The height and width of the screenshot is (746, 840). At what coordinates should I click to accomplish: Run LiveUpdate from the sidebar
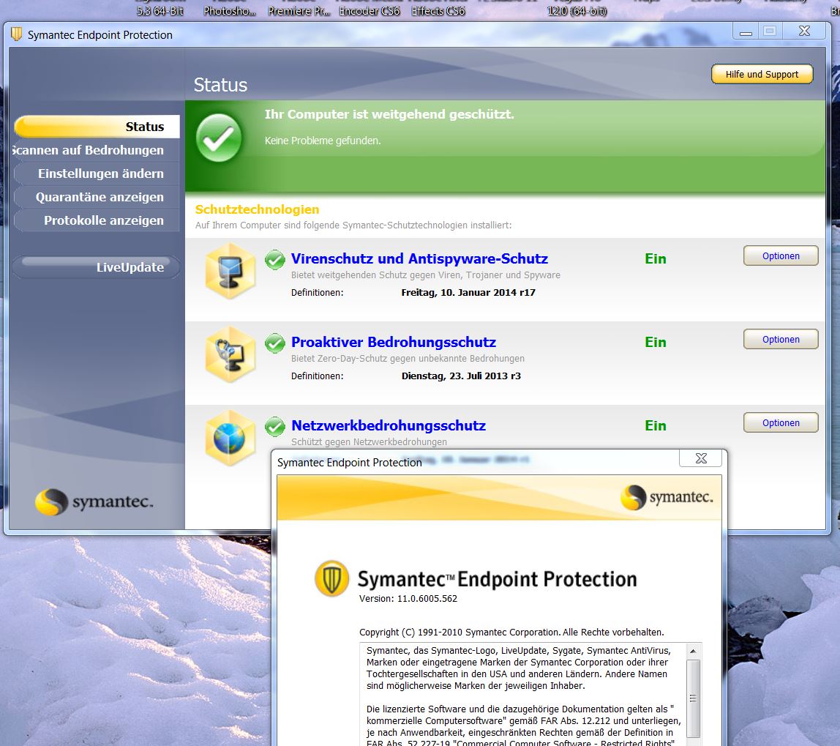click(97, 267)
